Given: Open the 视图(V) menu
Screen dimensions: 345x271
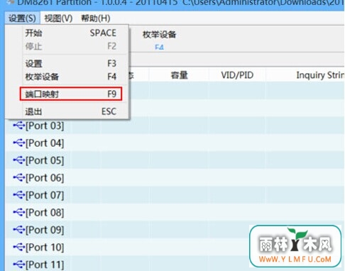Looking at the screenshot, I should (58, 18).
